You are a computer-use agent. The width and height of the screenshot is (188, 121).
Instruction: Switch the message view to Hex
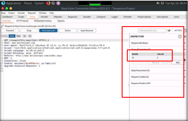[18, 36]
